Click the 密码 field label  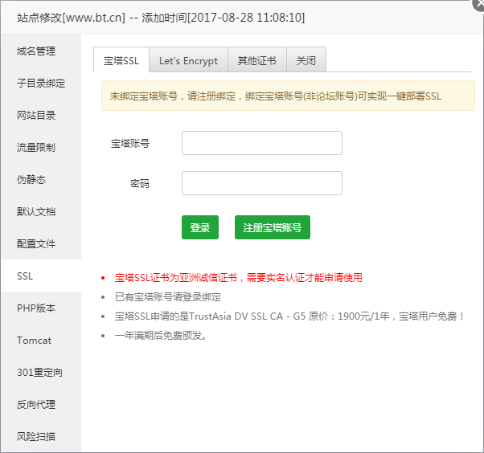140,183
